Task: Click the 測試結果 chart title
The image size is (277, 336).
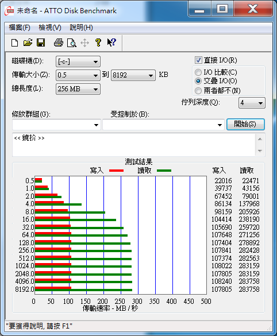Action: (x=138, y=161)
